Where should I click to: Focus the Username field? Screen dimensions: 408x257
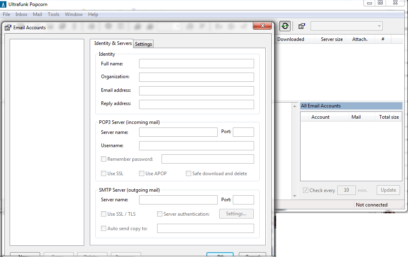pos(196,146)
